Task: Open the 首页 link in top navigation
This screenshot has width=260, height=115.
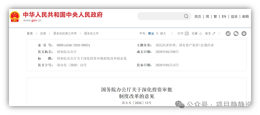Action: point(198,16)
